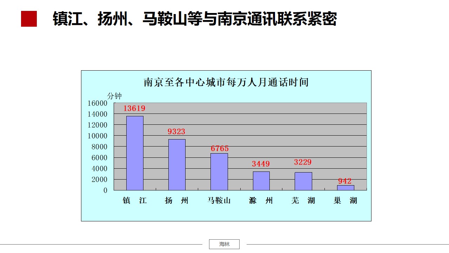Click the 马鞍山 bar in the chart
The height and width of the screenshot is (253, 449).
(219, 171)
